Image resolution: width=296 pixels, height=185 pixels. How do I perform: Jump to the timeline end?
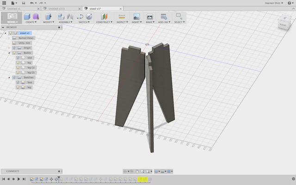click(24, 179)
